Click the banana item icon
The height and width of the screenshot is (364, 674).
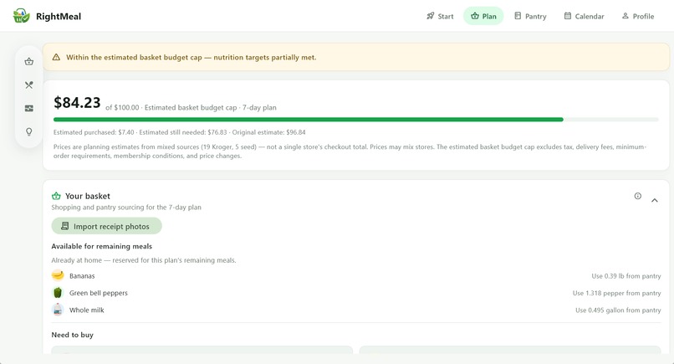tap(58, 275)
